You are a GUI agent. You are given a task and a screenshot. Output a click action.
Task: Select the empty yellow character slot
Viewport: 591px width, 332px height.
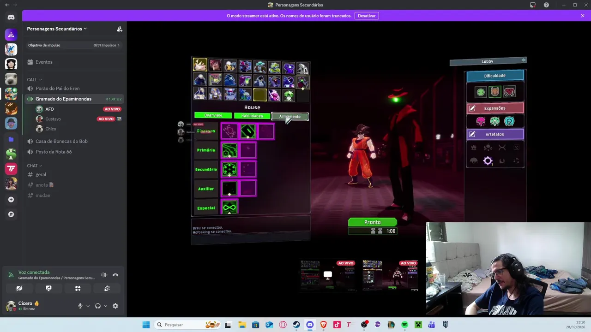tap(259, 95)
